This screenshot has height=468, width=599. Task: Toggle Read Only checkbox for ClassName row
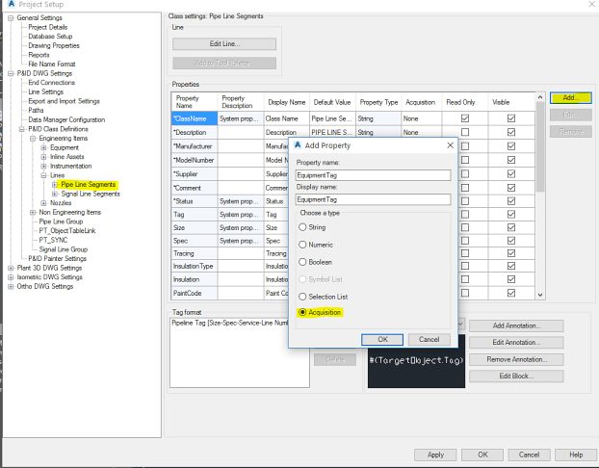(465, 118)
